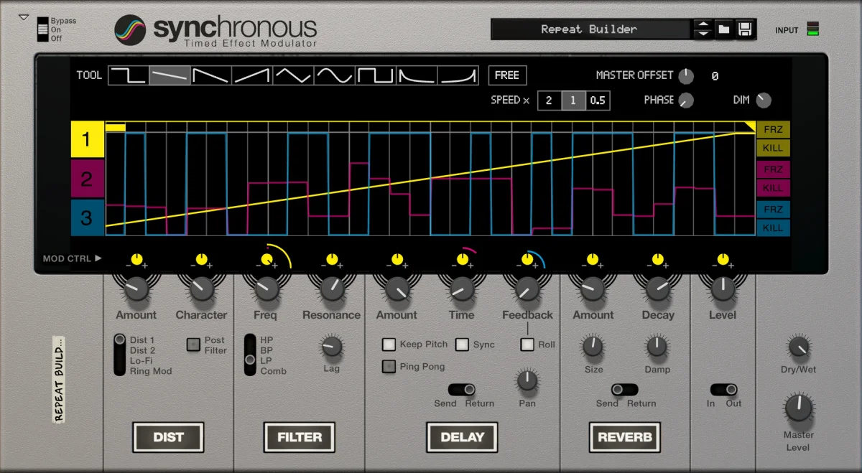Click the blue FRZ button for curve 3
Viewport: 862px width, 473px height.
coord(773,210)
